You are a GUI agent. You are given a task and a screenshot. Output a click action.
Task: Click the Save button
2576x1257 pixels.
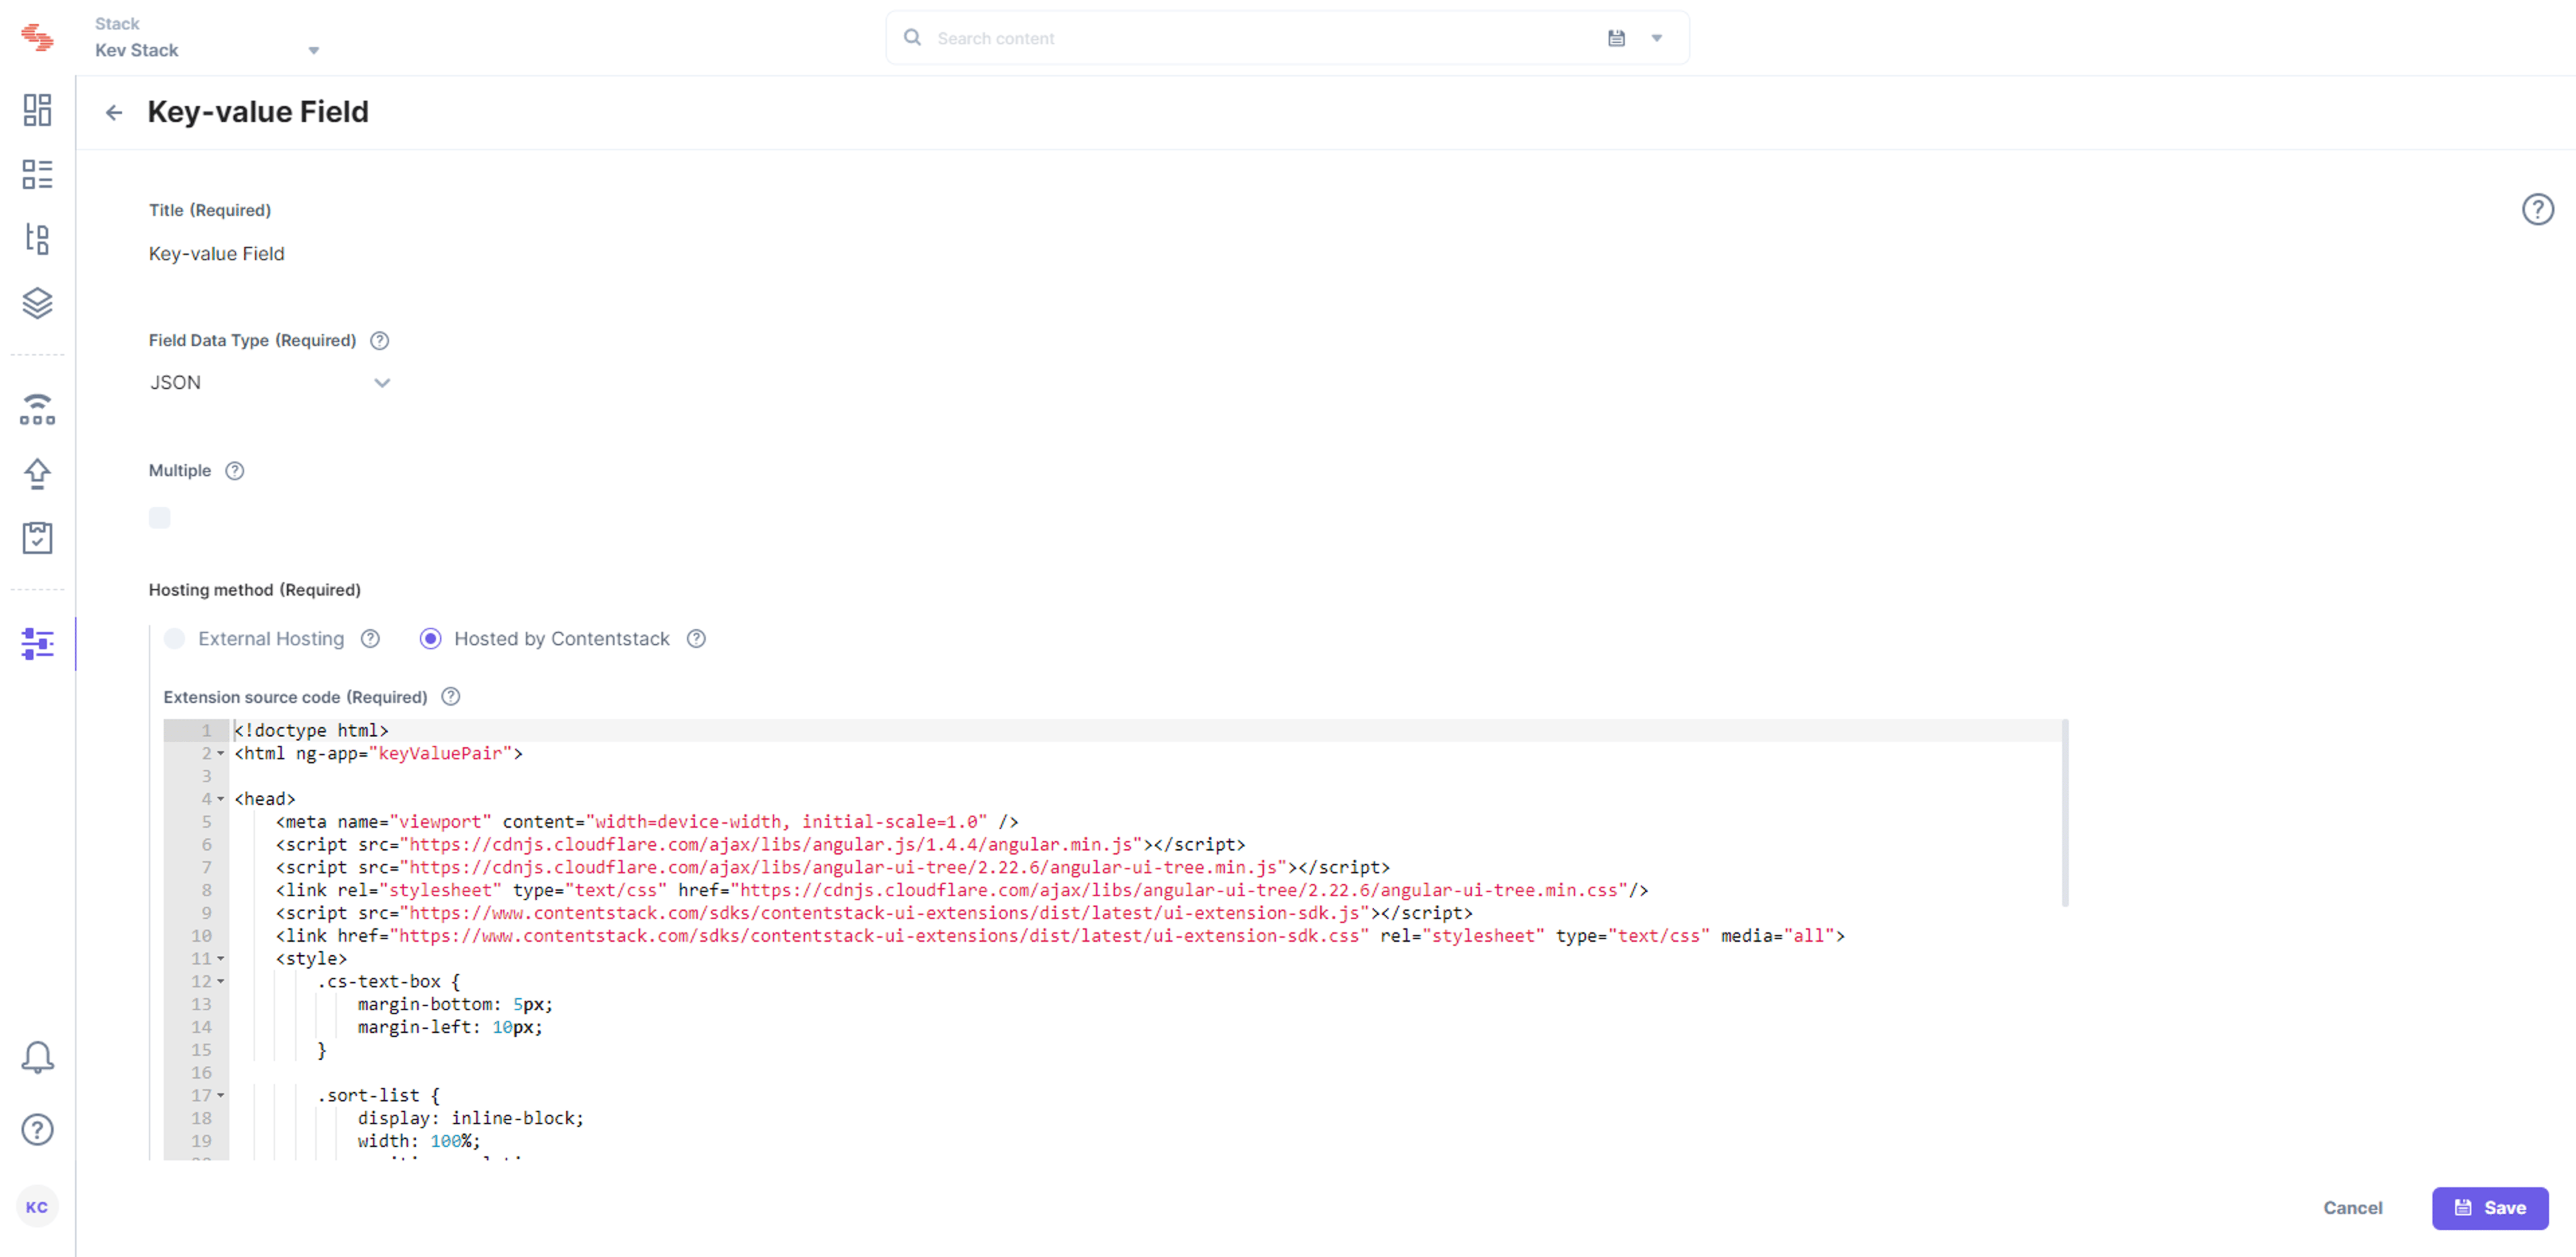coord(2490,1208)
